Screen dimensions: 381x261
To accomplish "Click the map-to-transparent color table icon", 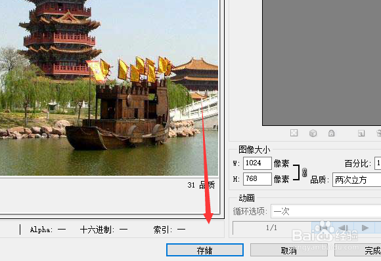I will (x=294, y=133).
